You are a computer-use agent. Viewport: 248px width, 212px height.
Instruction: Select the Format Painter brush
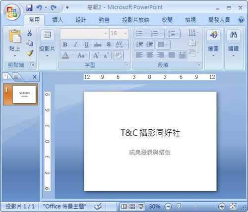tap(30, 53)
